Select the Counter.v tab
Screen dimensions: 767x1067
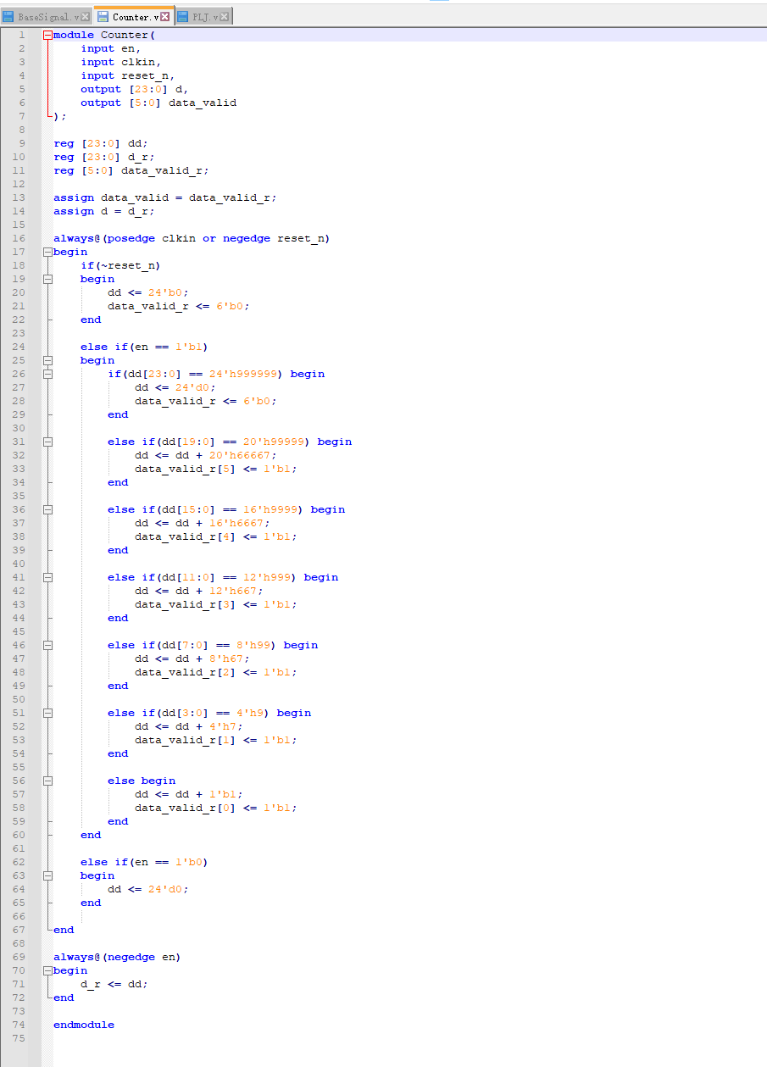132,16
